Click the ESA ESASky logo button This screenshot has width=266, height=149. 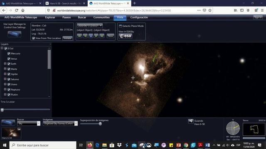click(126, 36)
